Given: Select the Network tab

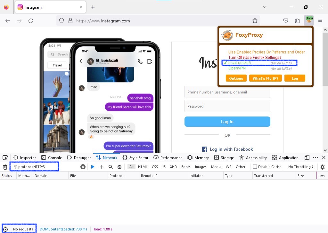Looking at the screenshot, I should point(106,157).
